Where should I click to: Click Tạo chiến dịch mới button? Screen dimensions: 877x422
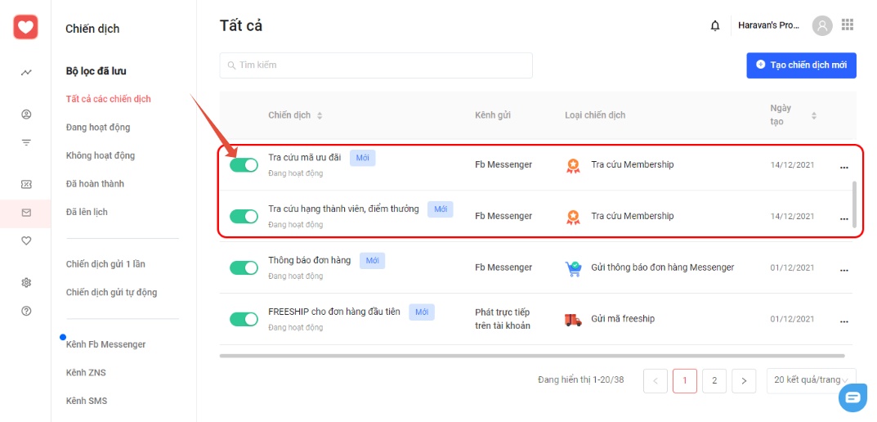coord(802,65)
